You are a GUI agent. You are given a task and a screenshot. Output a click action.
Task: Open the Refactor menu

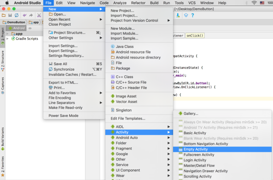(x=138, y=3)
